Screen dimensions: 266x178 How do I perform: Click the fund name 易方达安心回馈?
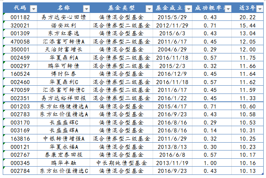point(64,17)
